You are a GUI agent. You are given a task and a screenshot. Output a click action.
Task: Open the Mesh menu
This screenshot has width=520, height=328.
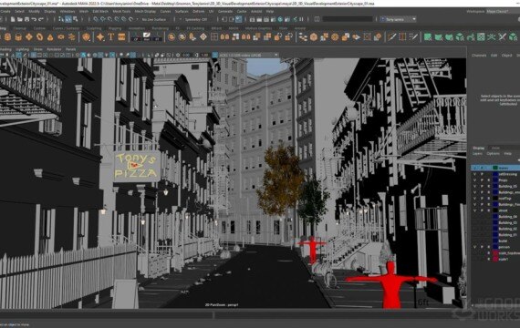coord(84,11)
